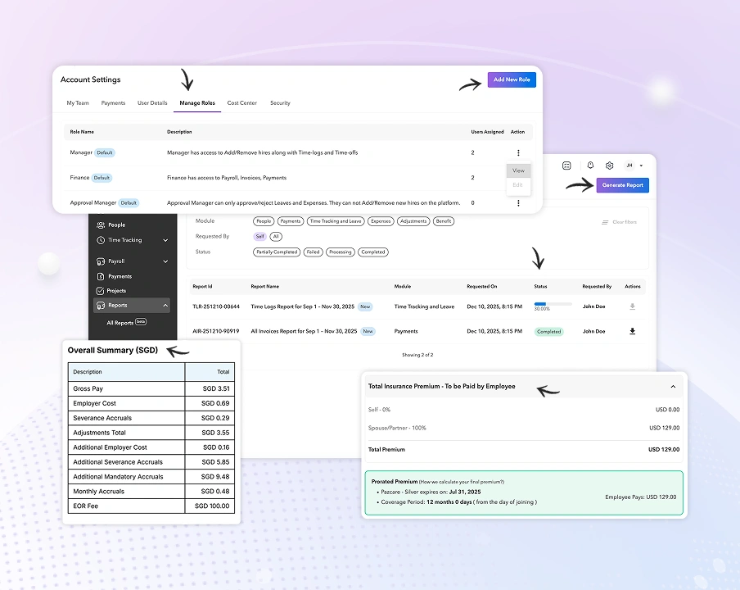Click the Spouse/Partner - 100% line
This screenshot has height=590, width=740.
click(524, 428)
